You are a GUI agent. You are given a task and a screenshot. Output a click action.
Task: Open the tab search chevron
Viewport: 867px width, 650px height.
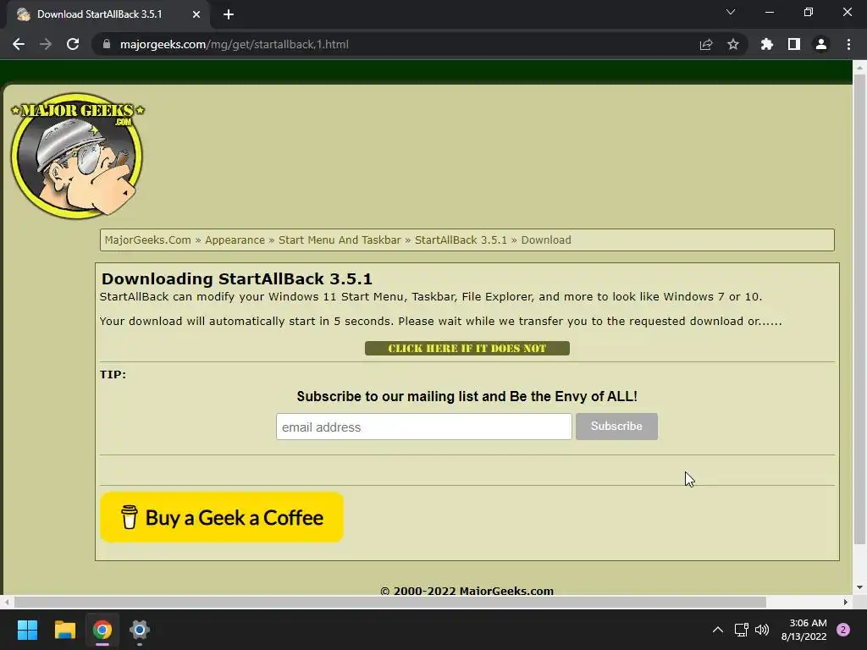[731, 12]
